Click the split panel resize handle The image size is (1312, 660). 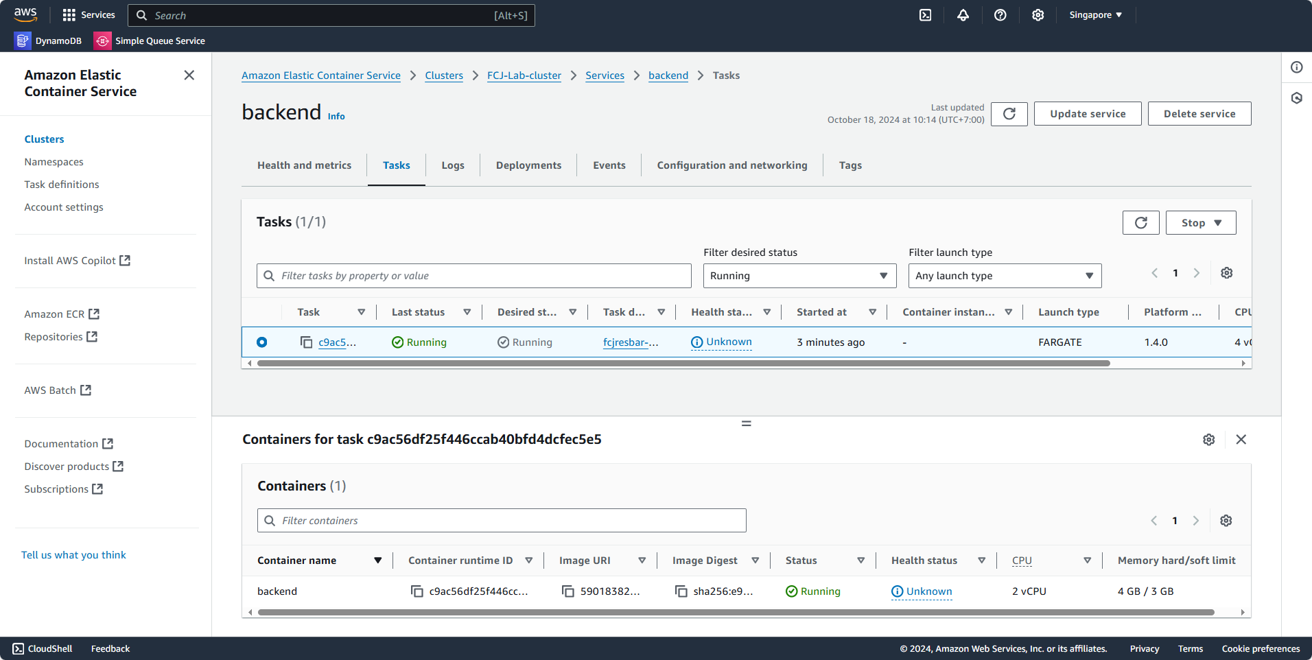[x=747, y=423]
